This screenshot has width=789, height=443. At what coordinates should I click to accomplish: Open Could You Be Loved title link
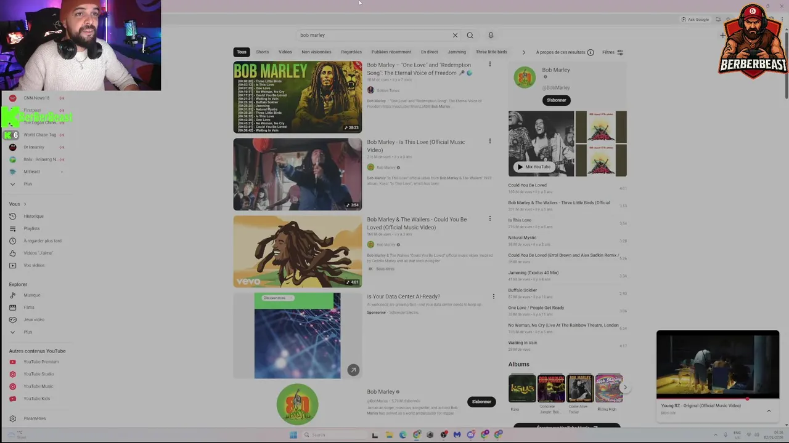(x=417, y=223)
